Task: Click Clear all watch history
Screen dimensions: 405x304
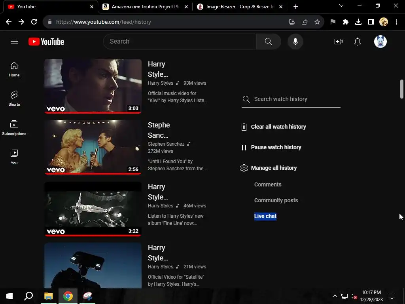Action: [x=274, y=127]
